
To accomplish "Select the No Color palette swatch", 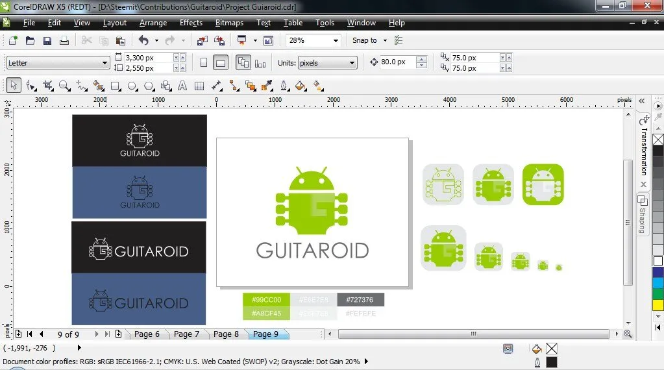I will click(658, 140).
